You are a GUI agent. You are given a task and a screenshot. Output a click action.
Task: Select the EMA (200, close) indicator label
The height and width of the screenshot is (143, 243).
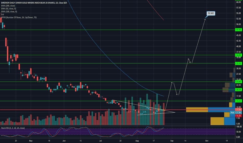click(8, 6)
